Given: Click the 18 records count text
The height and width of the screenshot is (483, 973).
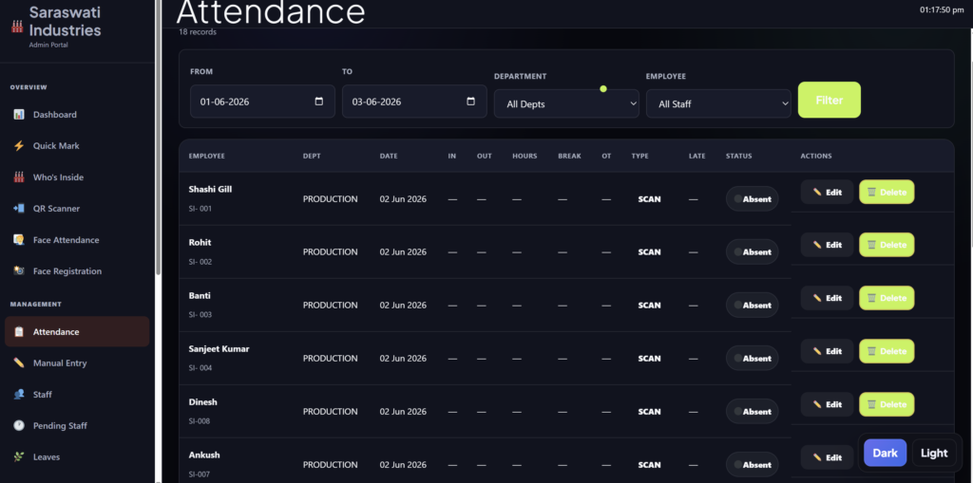Looking at the screenshot, I should pos(198,32).
